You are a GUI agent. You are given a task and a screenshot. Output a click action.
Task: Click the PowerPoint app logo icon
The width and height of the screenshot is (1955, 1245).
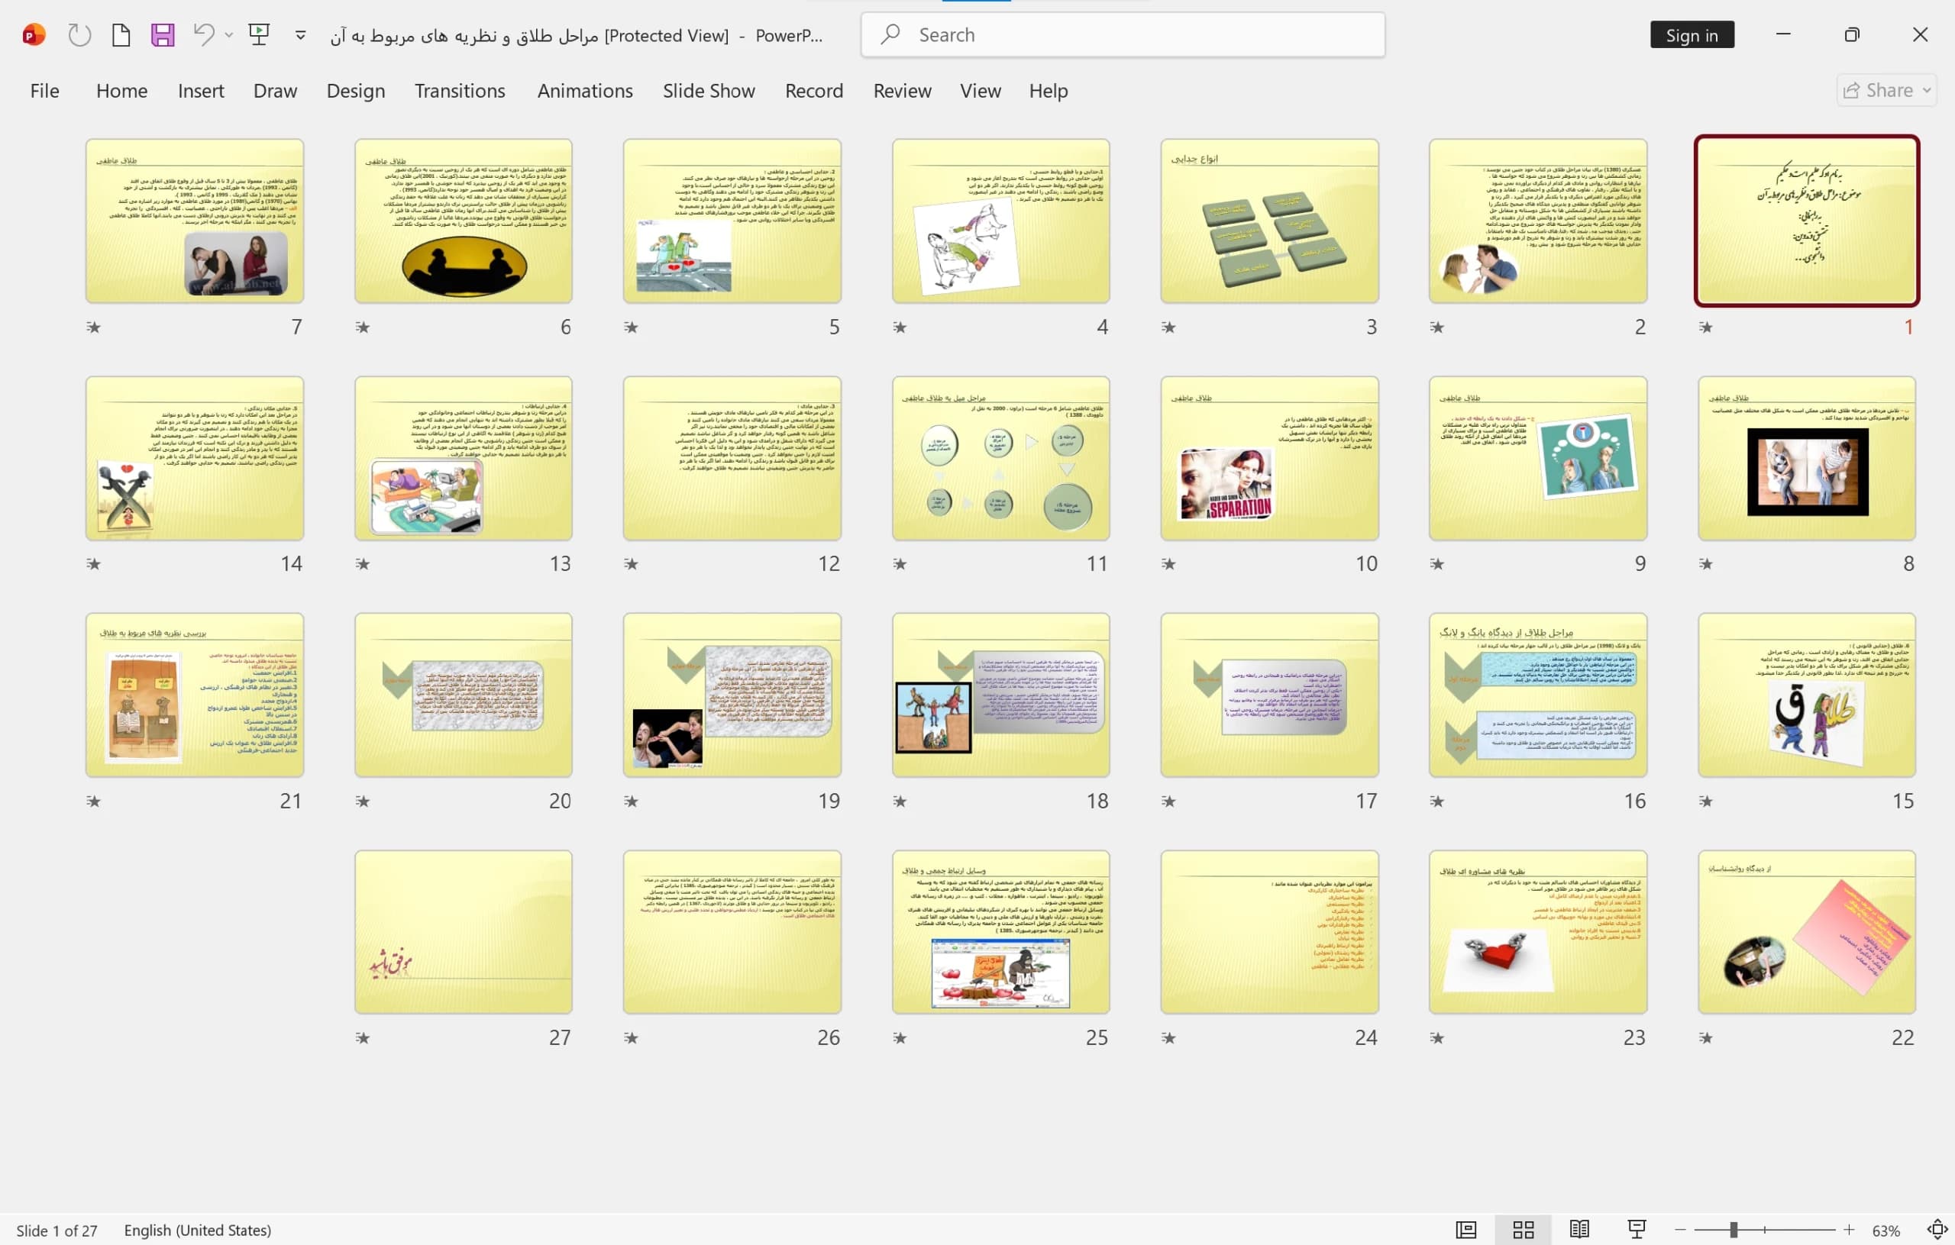34,35
